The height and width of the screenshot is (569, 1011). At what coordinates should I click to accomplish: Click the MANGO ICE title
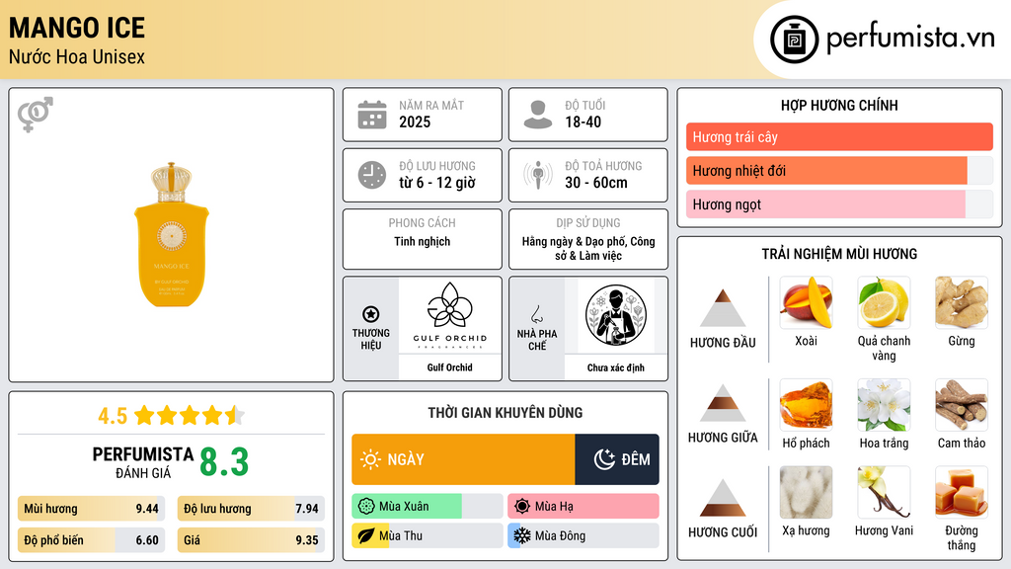coord(77,28)
